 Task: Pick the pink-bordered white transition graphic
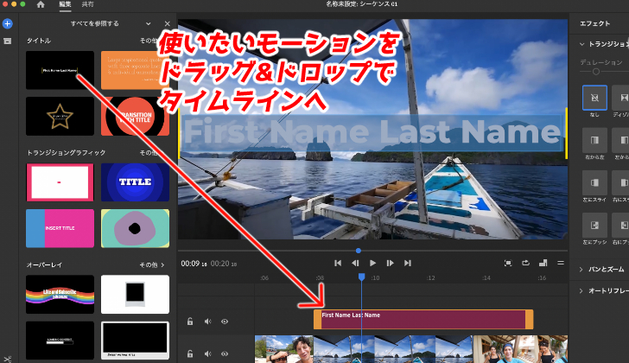point(60,182)
